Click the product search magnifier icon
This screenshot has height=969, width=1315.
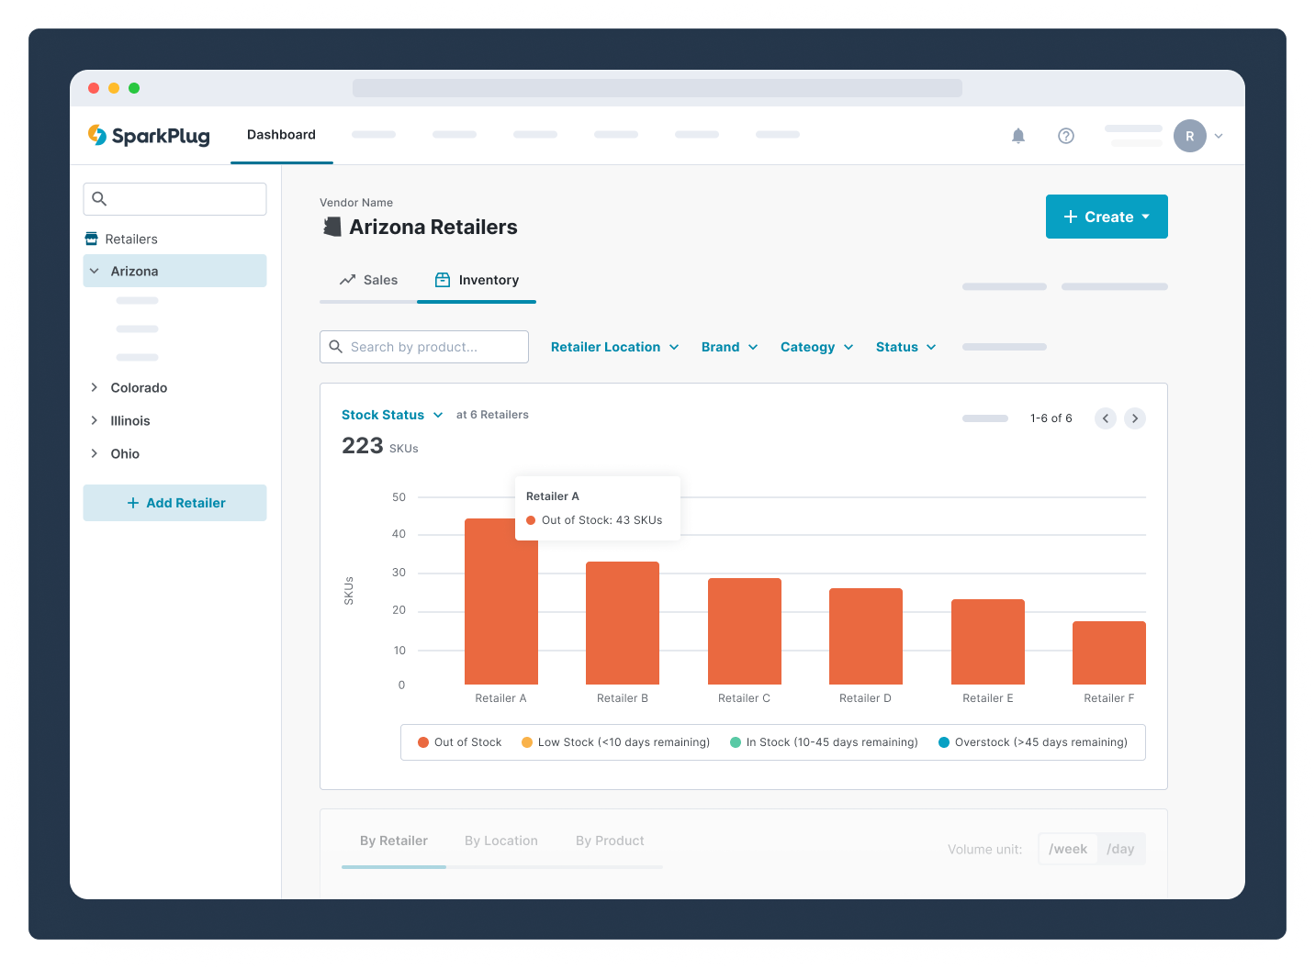[336, 347]
